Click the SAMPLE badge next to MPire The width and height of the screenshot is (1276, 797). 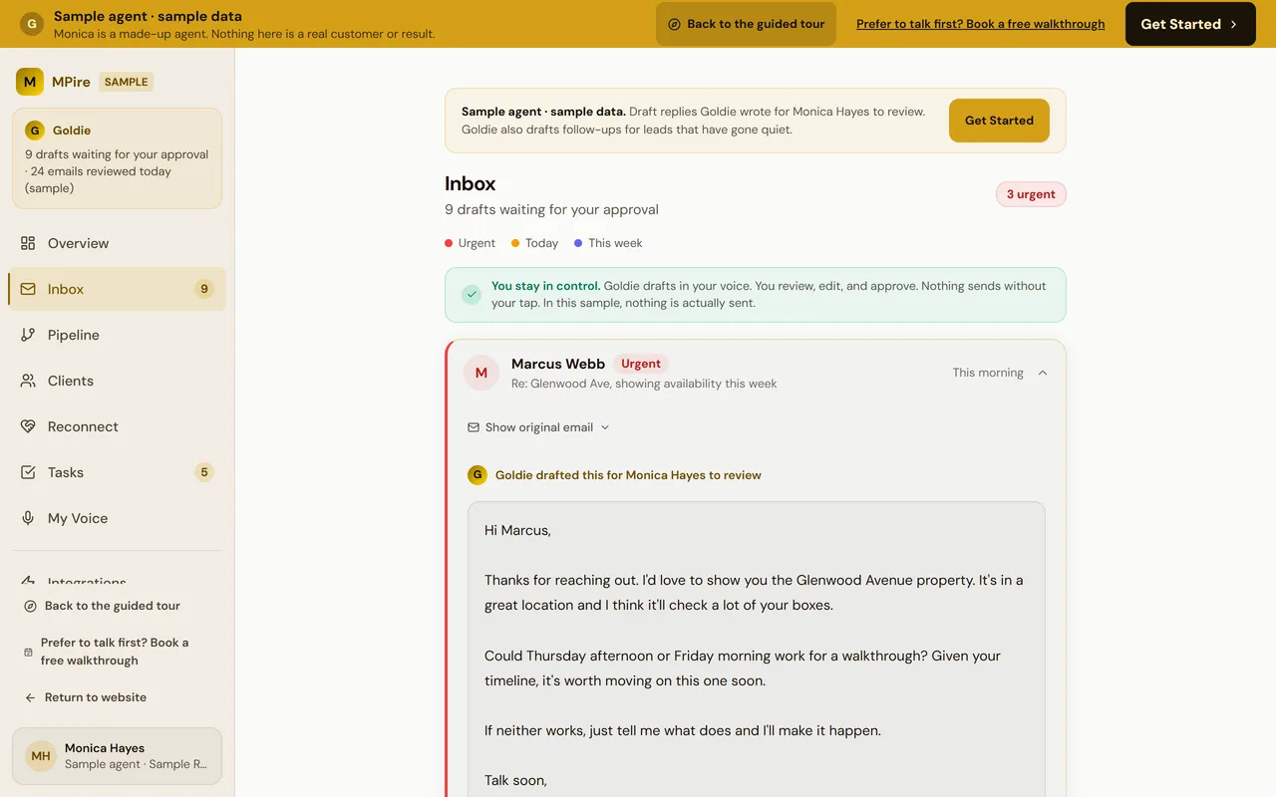click(127, 82)
